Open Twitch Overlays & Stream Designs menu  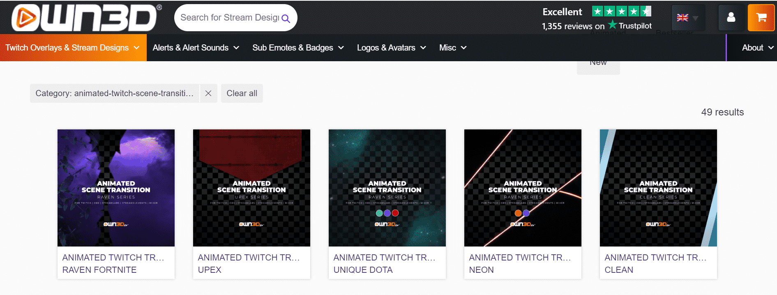coord(73,48)
